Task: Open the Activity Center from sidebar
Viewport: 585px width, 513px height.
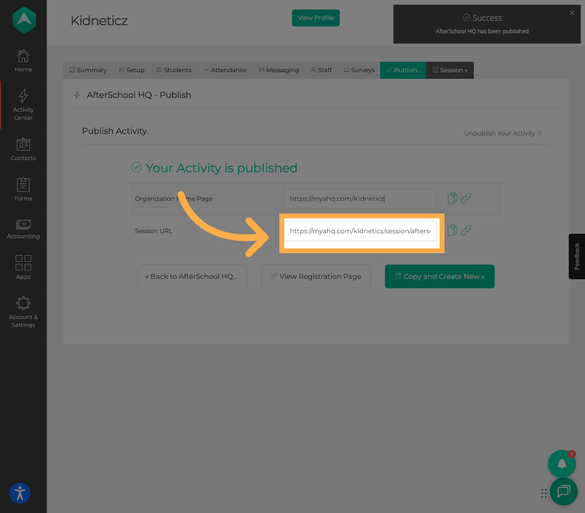Action: 23,104
